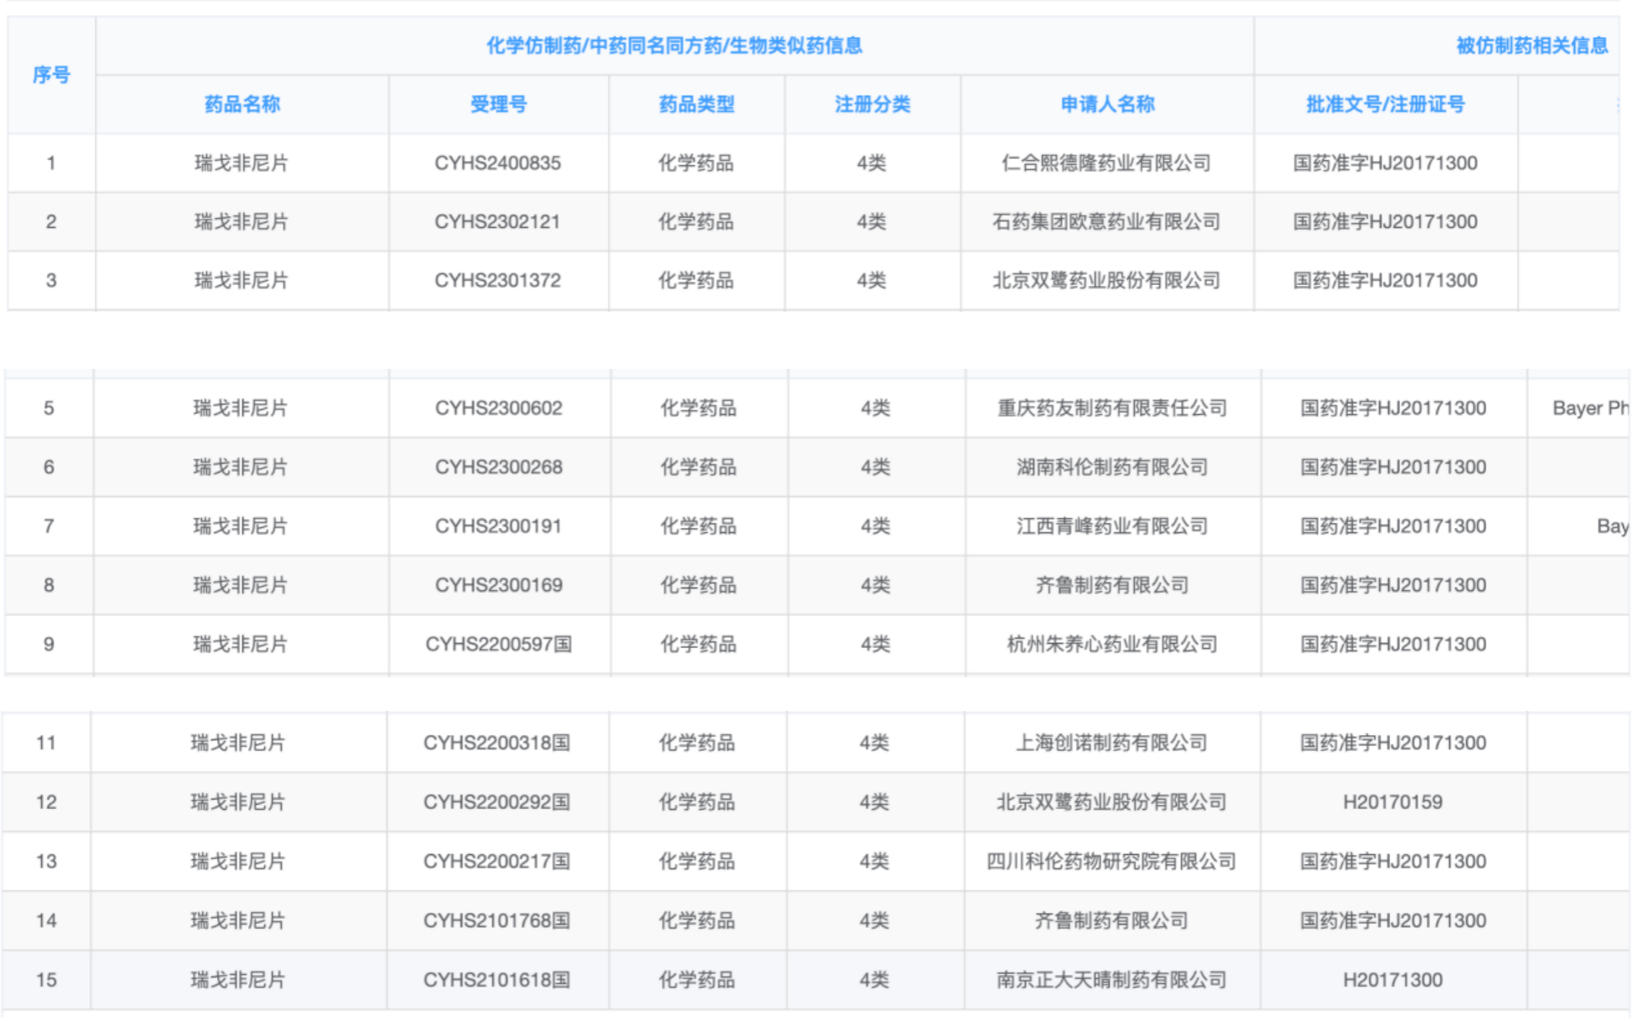
Task: Click 国药准字HJ20171300 in row 1
Action: tap(1385, 163)
